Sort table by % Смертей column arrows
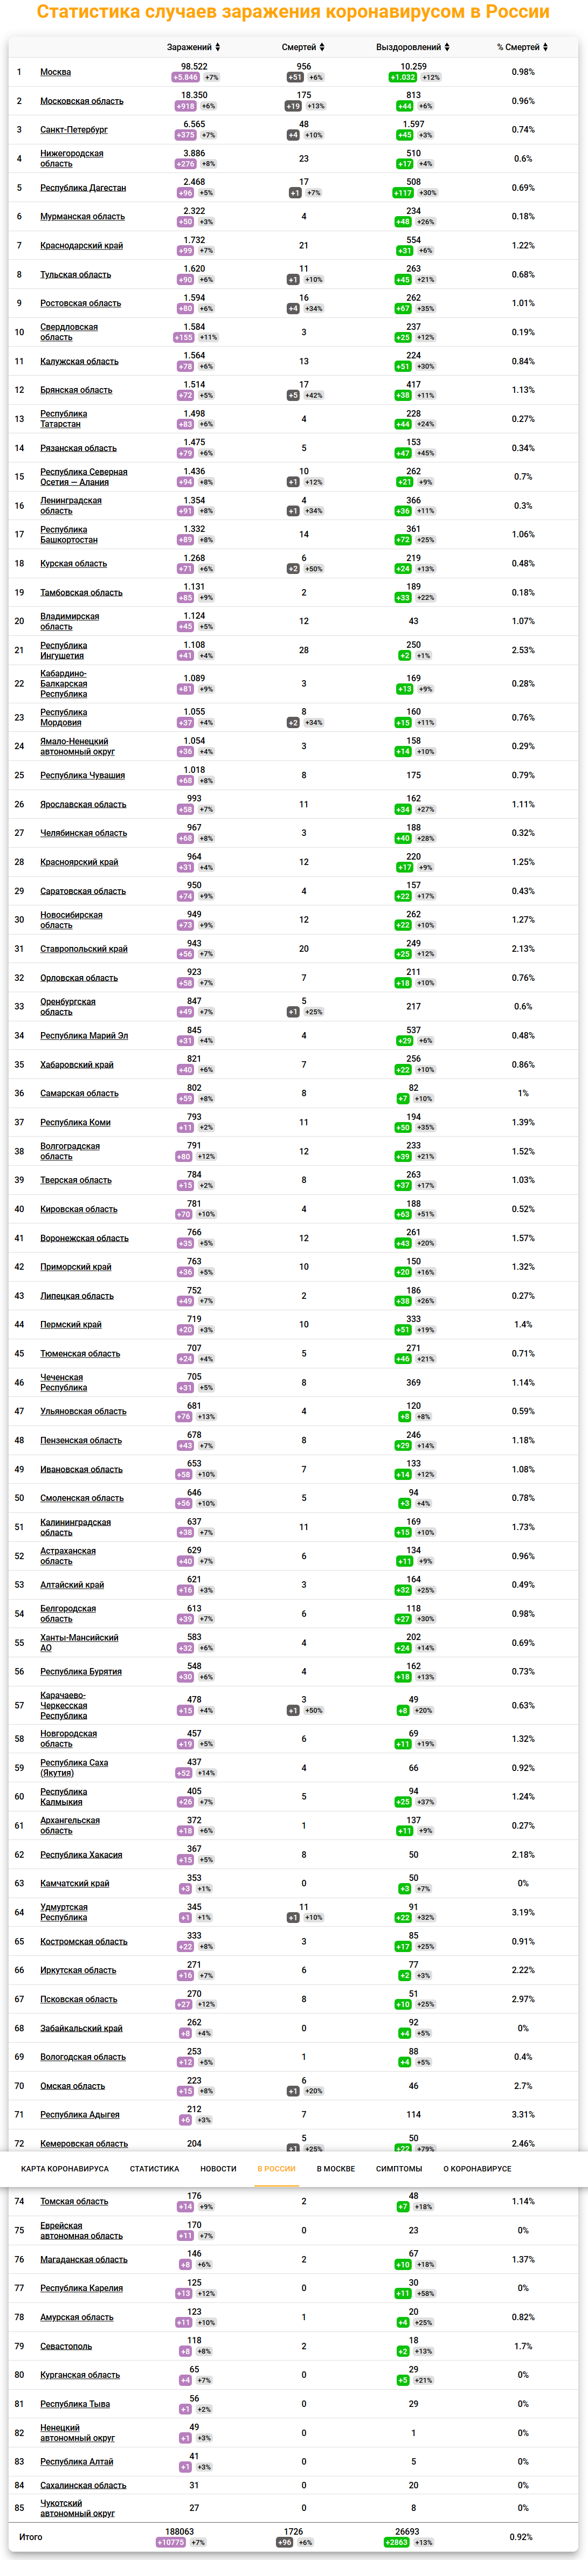The height and width of the screenshot is (2560, 588). pos(545,48)
